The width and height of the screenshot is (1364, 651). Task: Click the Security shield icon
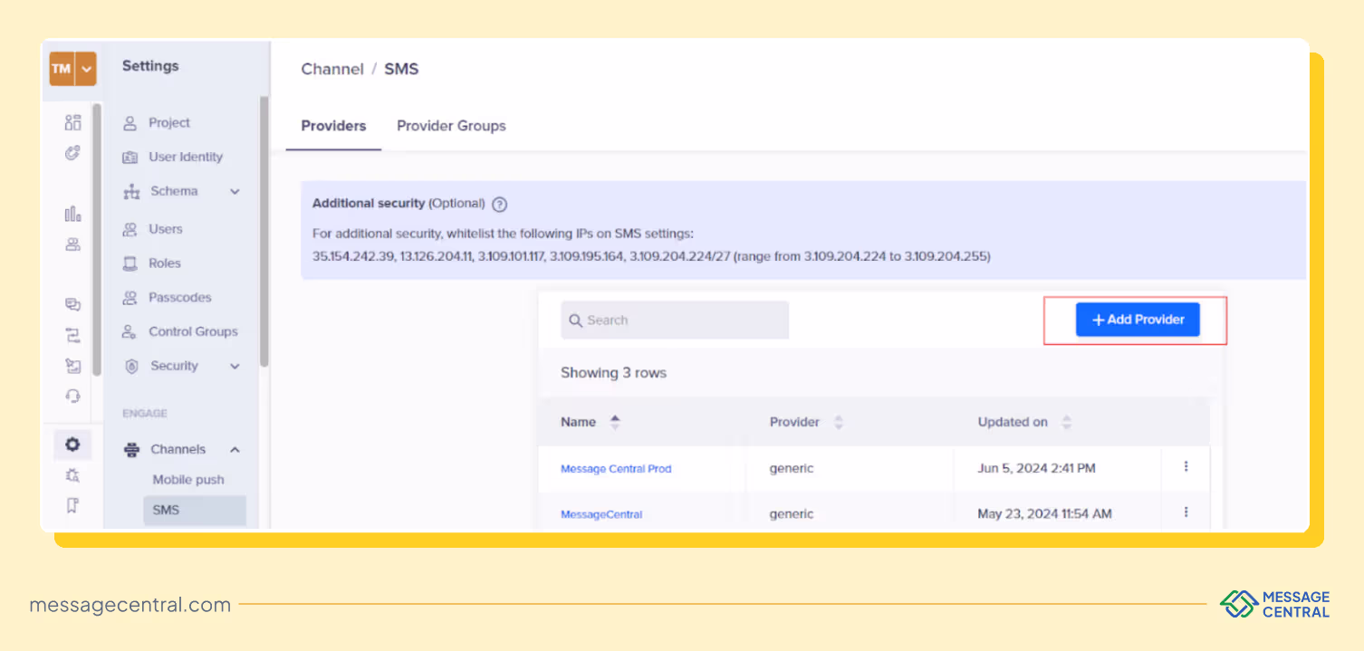click(132, 367)
